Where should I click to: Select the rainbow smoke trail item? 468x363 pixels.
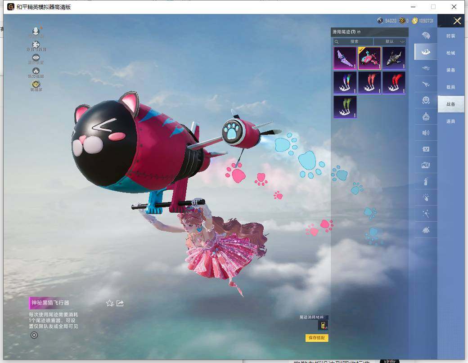[345, 83]
